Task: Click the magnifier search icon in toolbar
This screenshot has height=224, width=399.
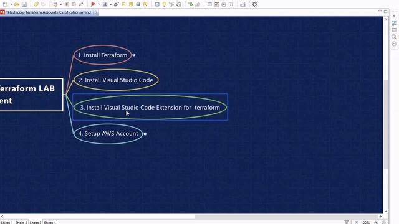Action: tap(231, 4)
